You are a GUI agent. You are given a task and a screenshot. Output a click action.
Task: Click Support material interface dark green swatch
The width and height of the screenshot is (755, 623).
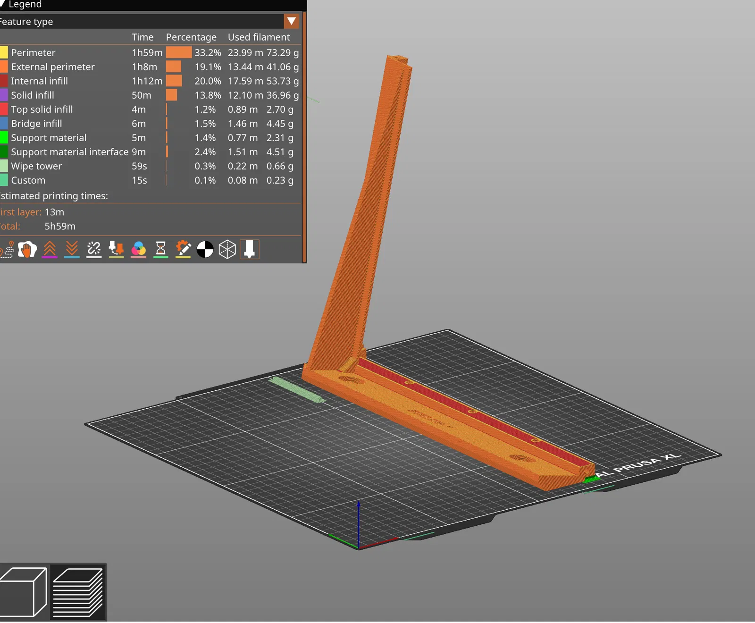4,152
